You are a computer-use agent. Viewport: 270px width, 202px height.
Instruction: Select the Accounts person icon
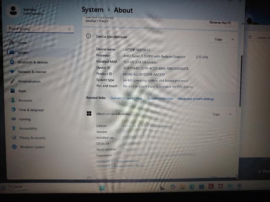tap(13, 100)
